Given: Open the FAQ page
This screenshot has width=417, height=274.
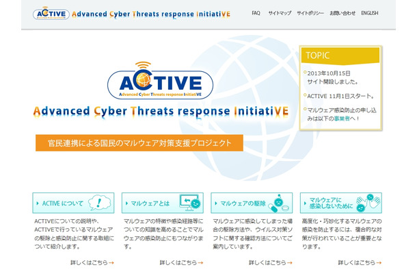Looking at the screenshot, I should (x=256, y=13).
